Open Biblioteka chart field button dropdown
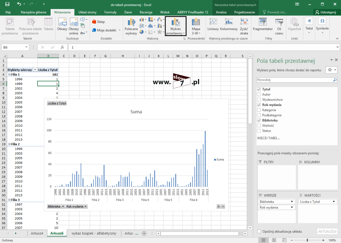The width and height of the screenshot is (341, 243). (56, 206)
